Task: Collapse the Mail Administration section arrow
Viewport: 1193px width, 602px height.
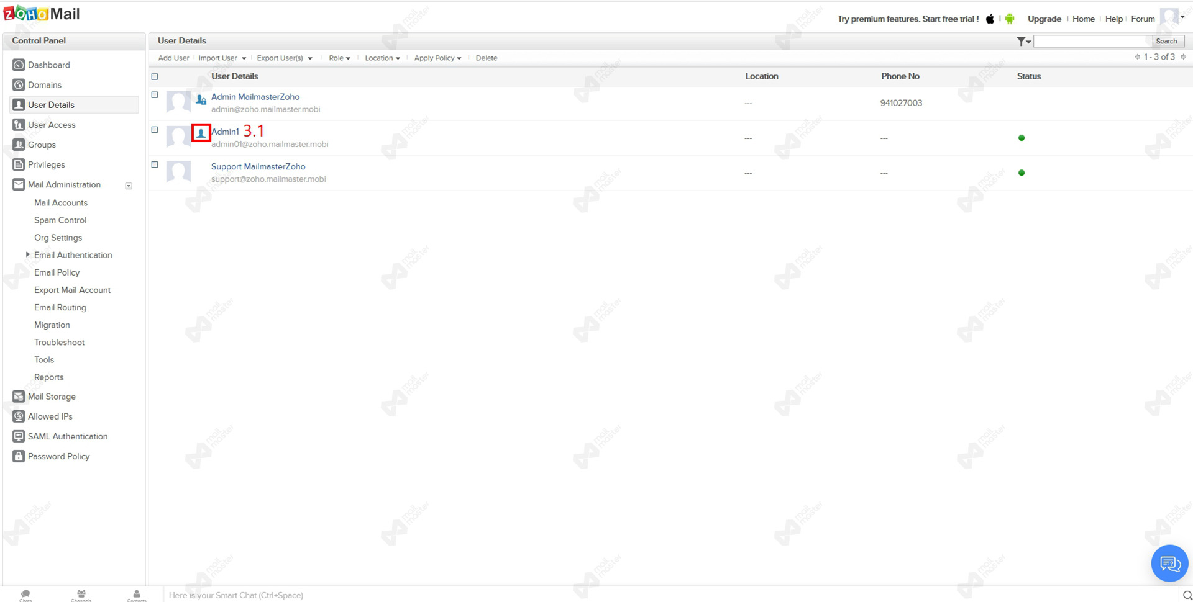Action: [x=129, y=186]
